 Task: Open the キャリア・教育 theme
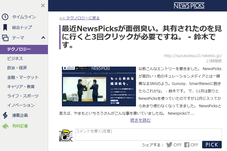(x=21, y=87)
